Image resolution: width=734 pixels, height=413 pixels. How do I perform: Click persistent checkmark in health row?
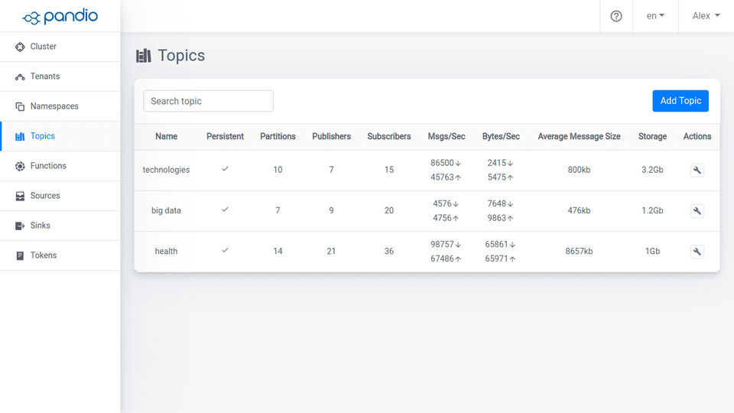click(225, 250)
